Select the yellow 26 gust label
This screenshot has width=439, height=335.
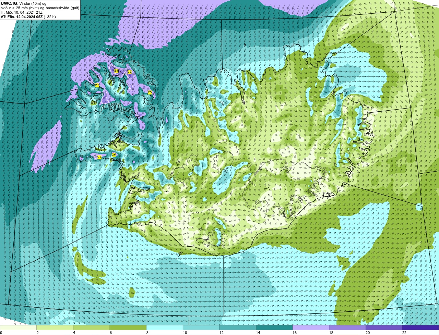pyautogui.click(x=114, y=154)
